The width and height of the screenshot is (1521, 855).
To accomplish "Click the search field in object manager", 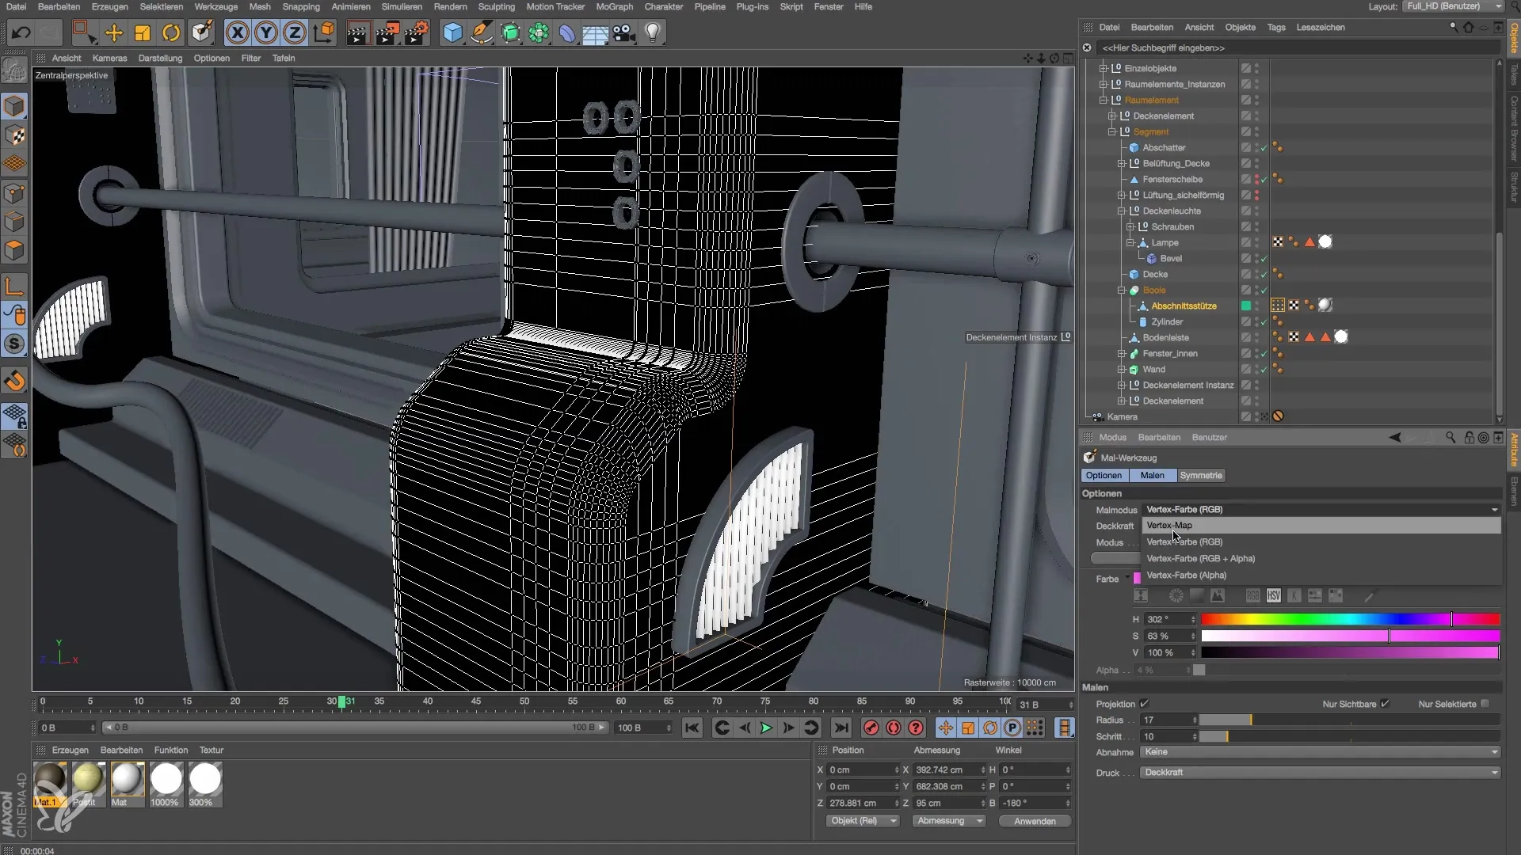I will click(1297, 47).
